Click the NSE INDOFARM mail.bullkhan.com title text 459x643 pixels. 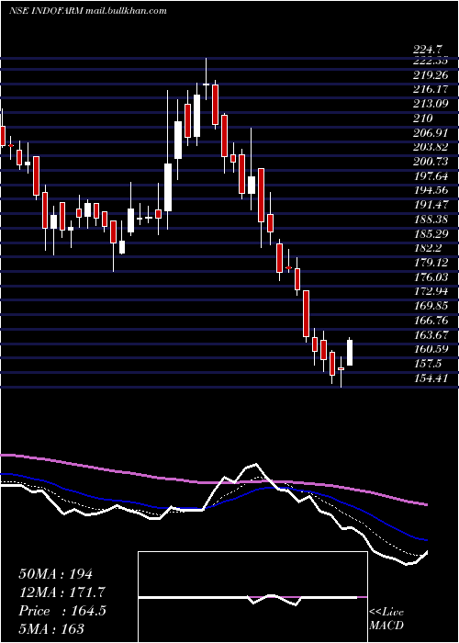[88, 11]
